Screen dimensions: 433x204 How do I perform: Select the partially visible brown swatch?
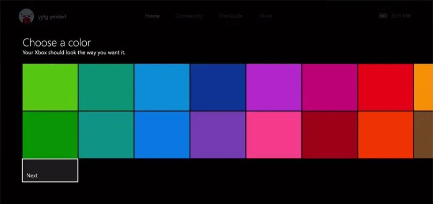coord(423,135)
